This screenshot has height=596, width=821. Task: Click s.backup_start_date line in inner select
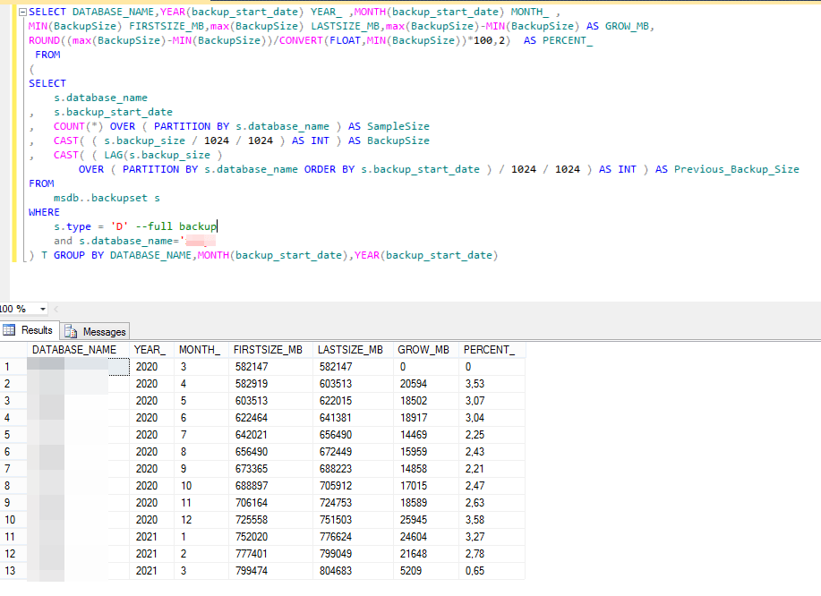[x=113, y=112]
